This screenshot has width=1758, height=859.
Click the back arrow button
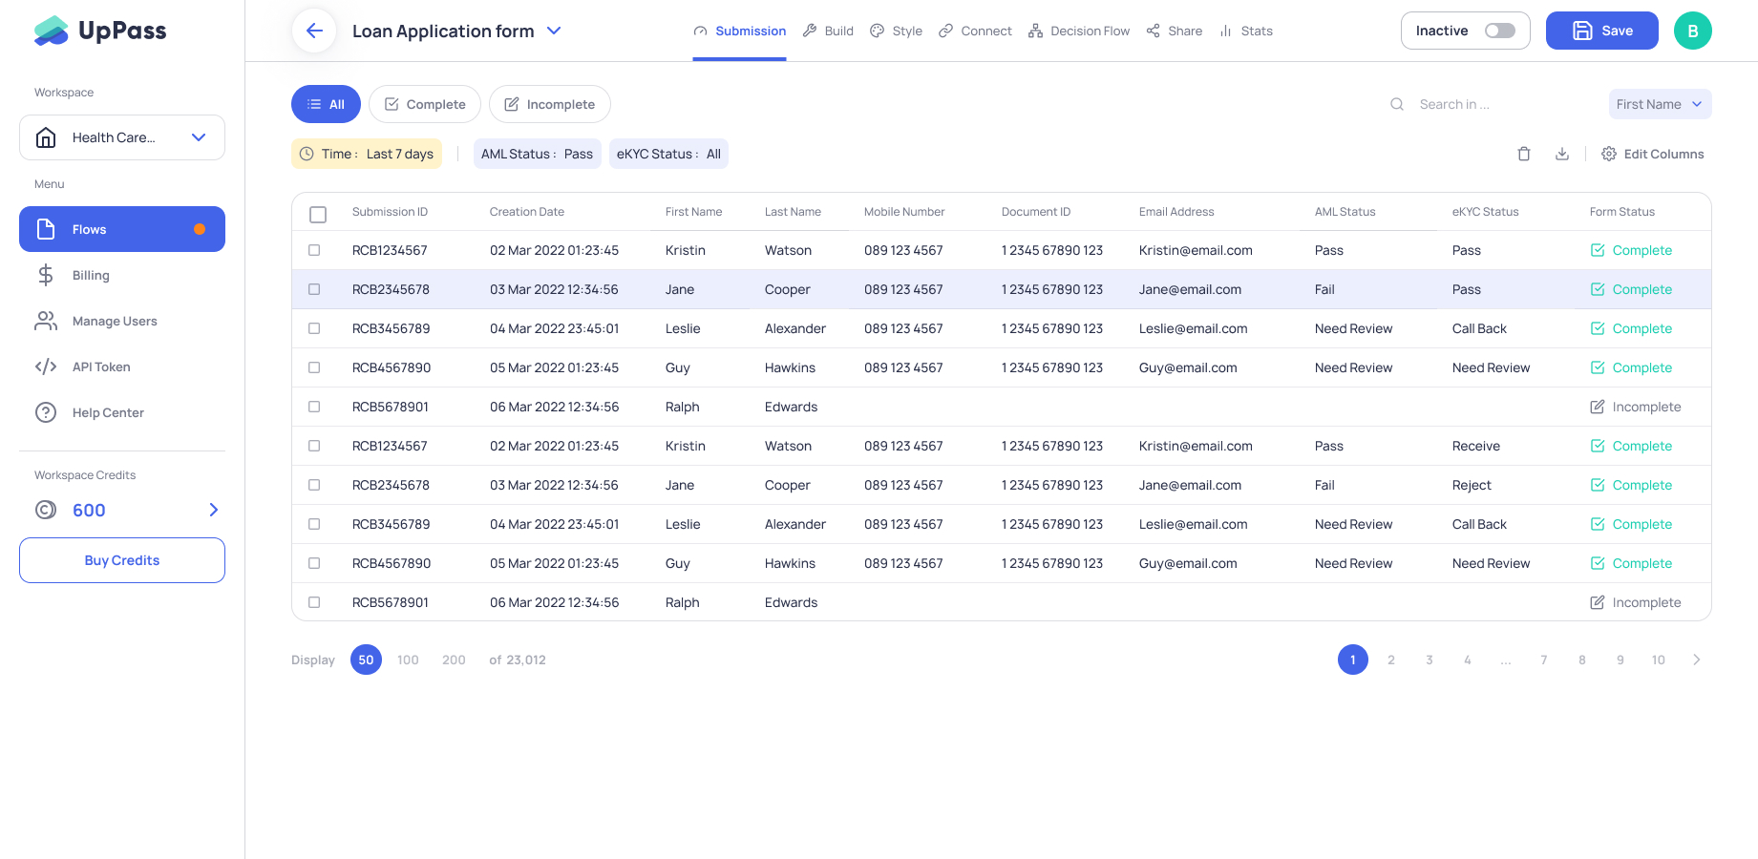tap(314, 31)
